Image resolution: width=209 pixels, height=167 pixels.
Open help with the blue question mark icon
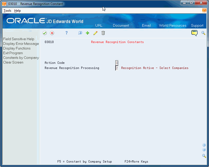(x=66, y=33)
